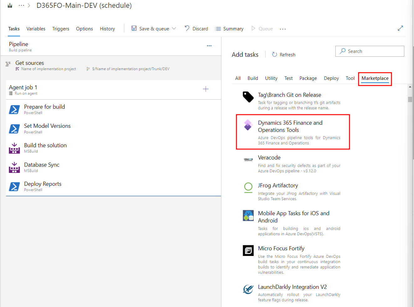Add a task to Agent job 1 with the plus icon
Image resolution: width=414 pixels, height=307 pixels.
click(x=206, y=89)
